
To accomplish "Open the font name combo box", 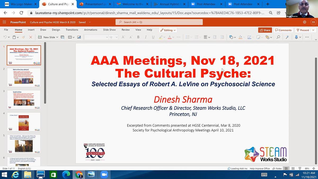I will 96,37.
